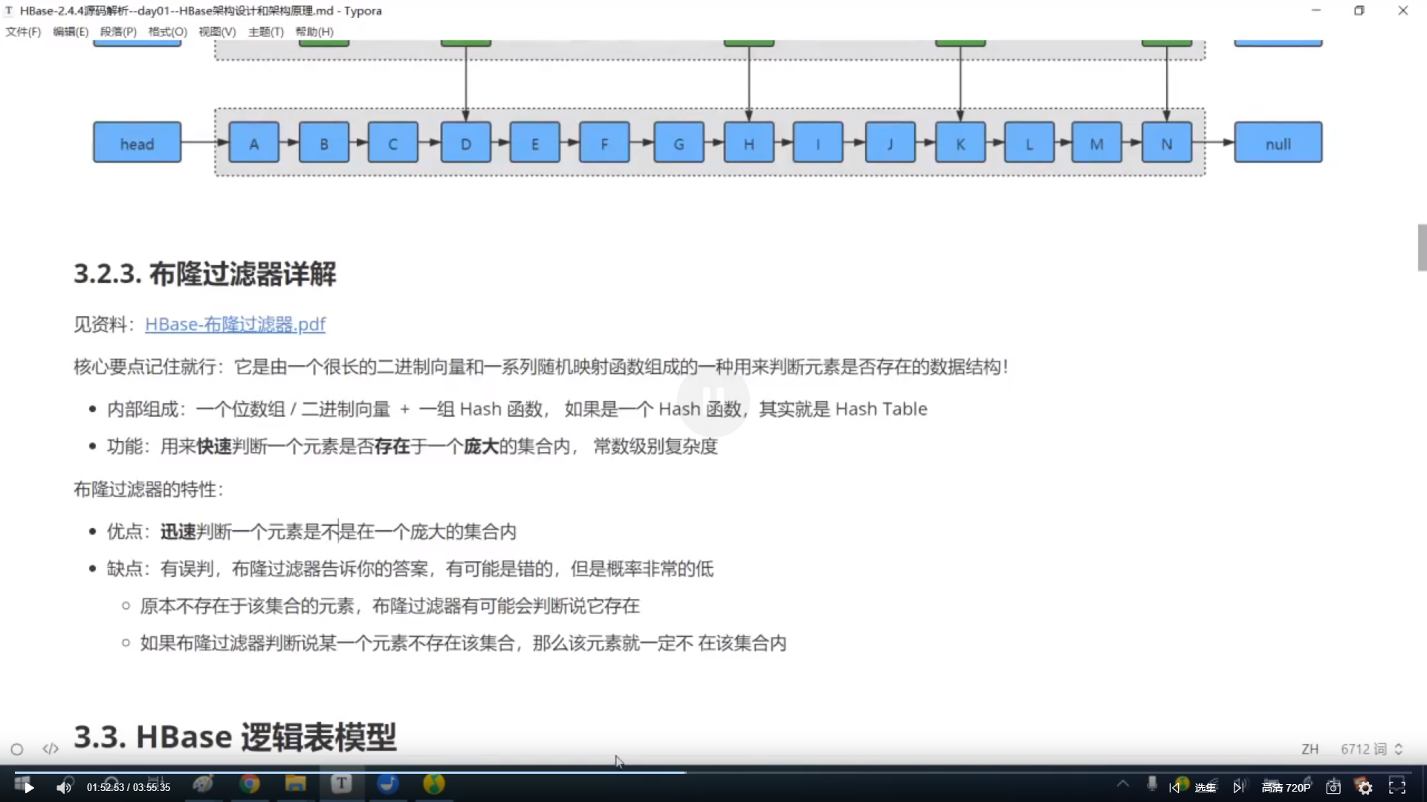Switch to source code mode in Typora

click(50, 749)
